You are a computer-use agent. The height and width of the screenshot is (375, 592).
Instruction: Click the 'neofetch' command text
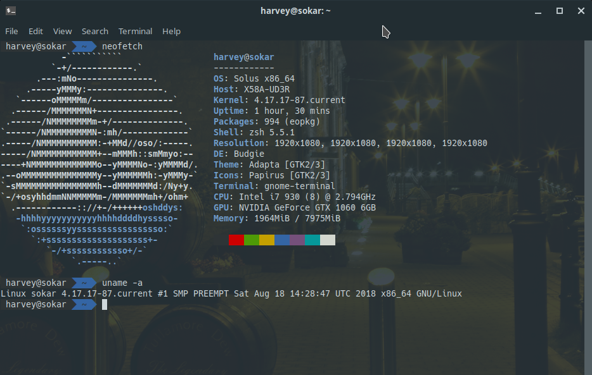[x=122, y=46]
